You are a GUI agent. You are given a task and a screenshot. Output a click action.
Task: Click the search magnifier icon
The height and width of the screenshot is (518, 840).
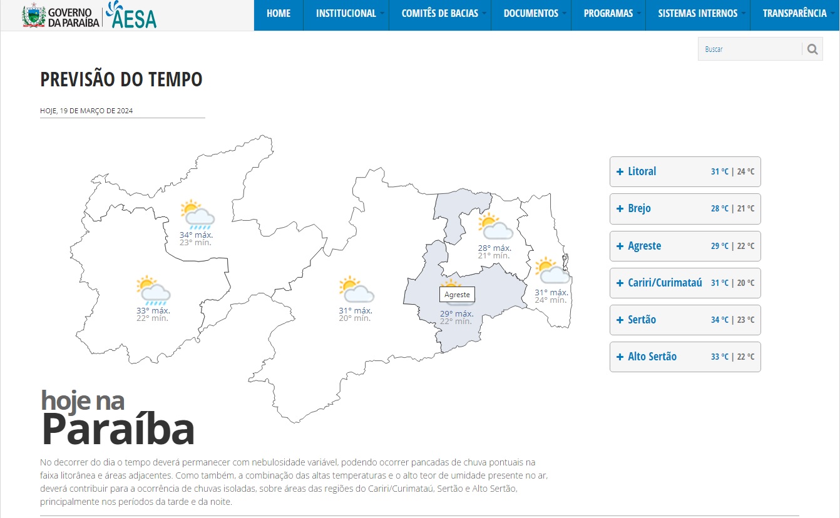click(x=812, y=49)
